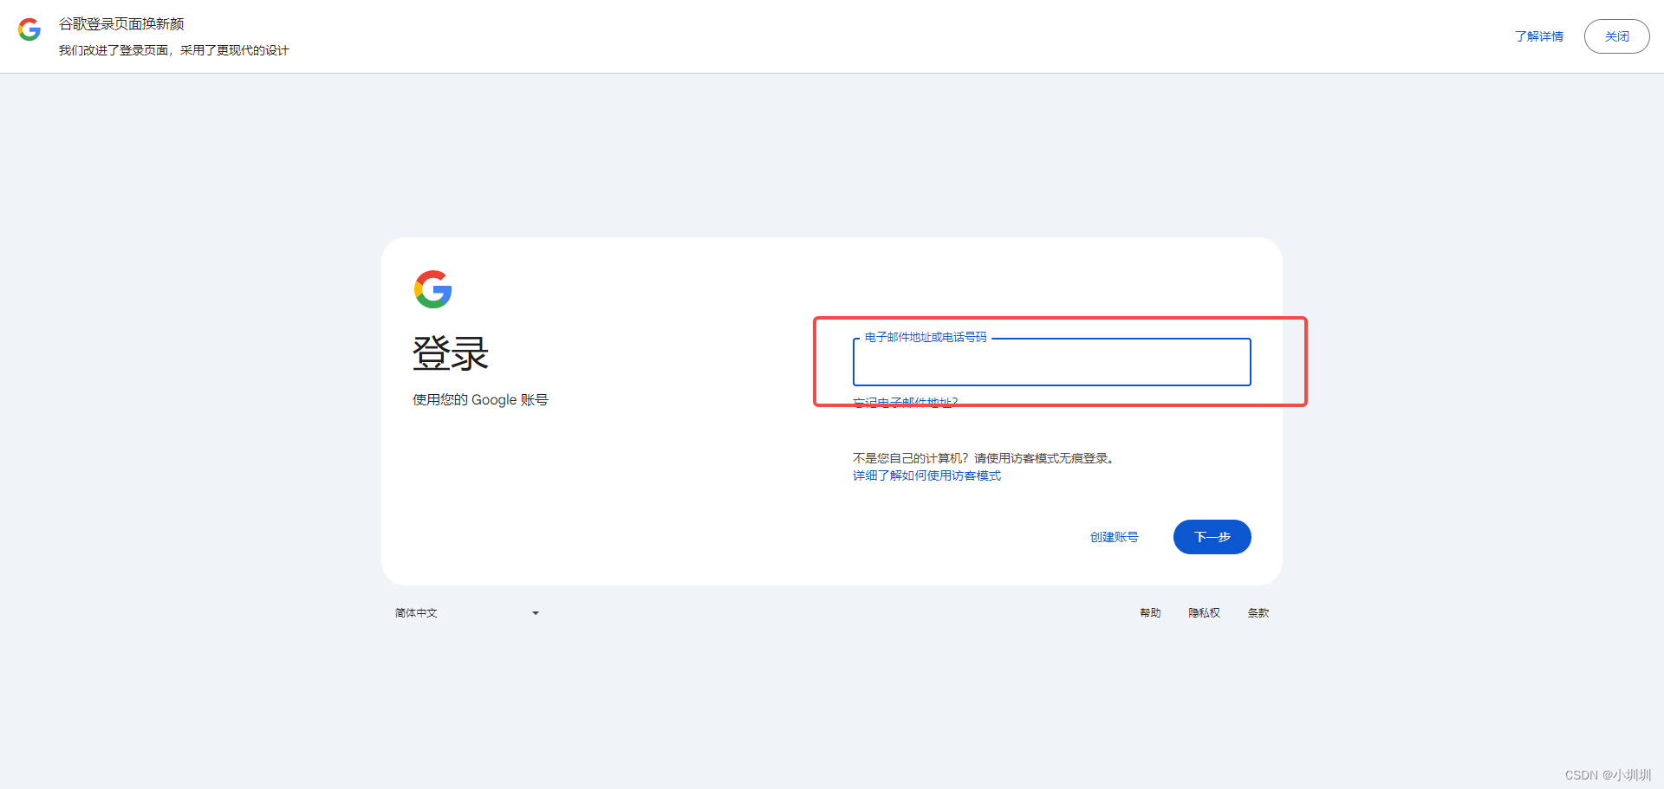Proceed with the 下一步 button
The image size is (1664, 789).
[x=1212, y=537]
